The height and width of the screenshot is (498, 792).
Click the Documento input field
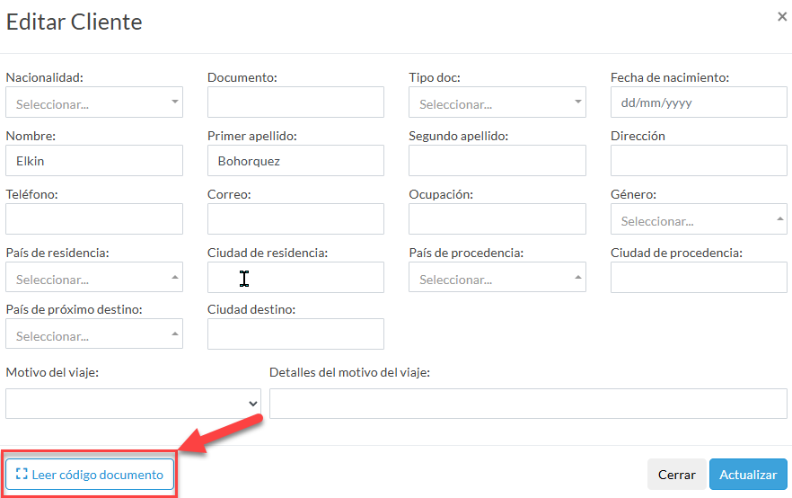295,102
